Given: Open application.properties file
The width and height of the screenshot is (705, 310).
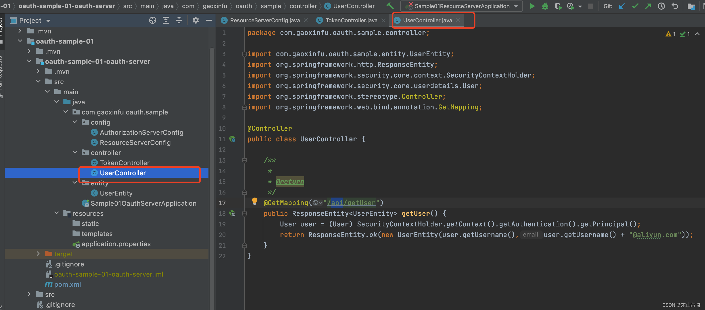Looking at the screenshot, I should 116,244.
